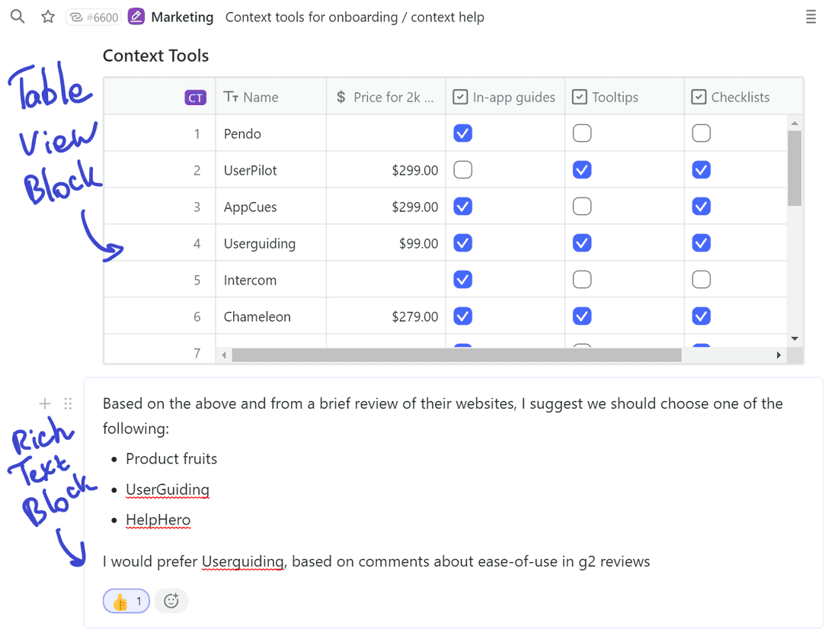
Task: Click the thumbs-up reaction button
Action: click(125, 601)
